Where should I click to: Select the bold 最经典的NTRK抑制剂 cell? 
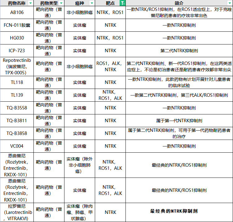179,212
